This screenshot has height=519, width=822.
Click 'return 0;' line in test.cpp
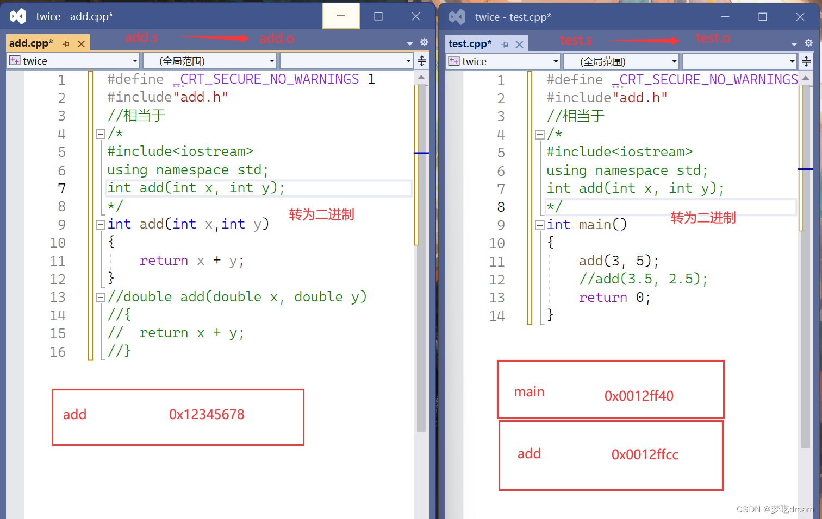614,298
